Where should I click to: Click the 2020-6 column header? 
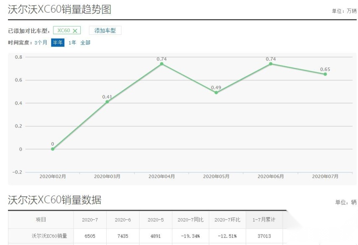(123, 220)
